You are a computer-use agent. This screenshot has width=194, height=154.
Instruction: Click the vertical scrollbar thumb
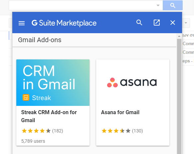tap(179, 96)
